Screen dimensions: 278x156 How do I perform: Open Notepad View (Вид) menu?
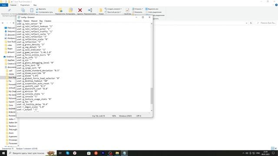[41, 21]
